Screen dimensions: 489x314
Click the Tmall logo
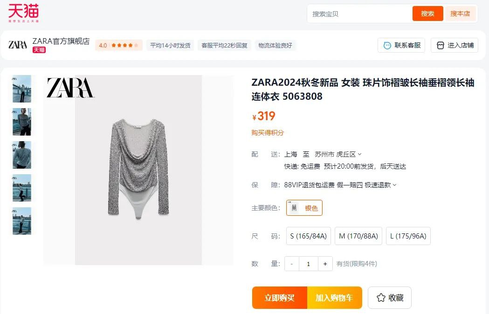[23, 13]
